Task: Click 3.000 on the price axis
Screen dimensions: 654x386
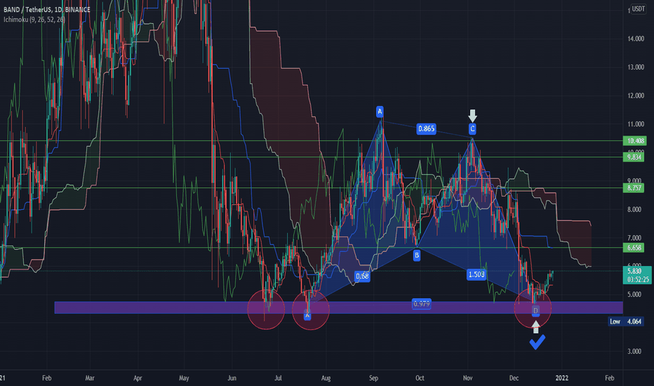Action: (634, 352)
